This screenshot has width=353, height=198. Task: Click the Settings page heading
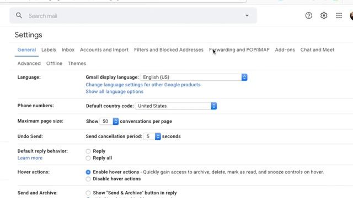[x=28, y=35]
